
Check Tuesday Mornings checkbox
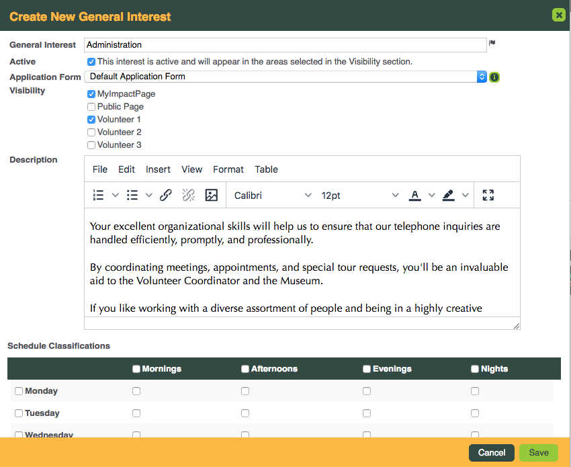point(136,413)
